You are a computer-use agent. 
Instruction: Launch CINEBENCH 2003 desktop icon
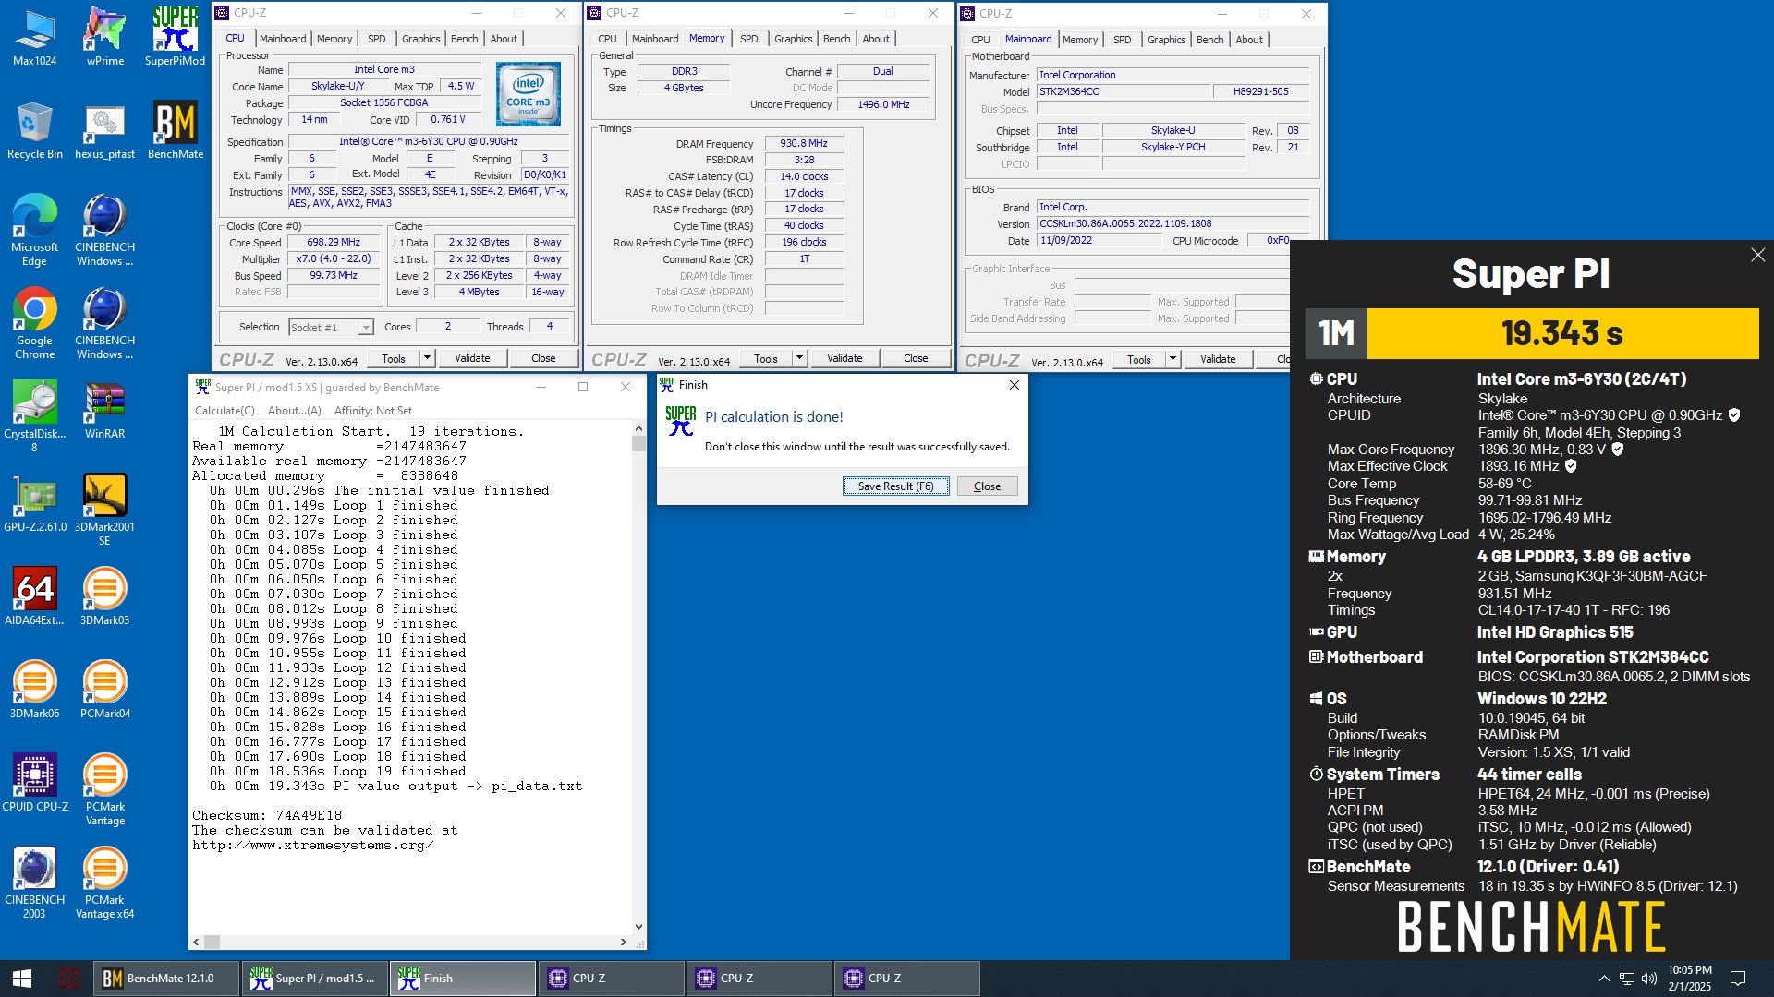click(34, 883)
